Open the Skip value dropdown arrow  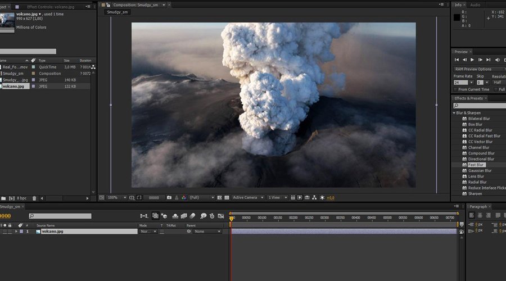pos(487,83)
